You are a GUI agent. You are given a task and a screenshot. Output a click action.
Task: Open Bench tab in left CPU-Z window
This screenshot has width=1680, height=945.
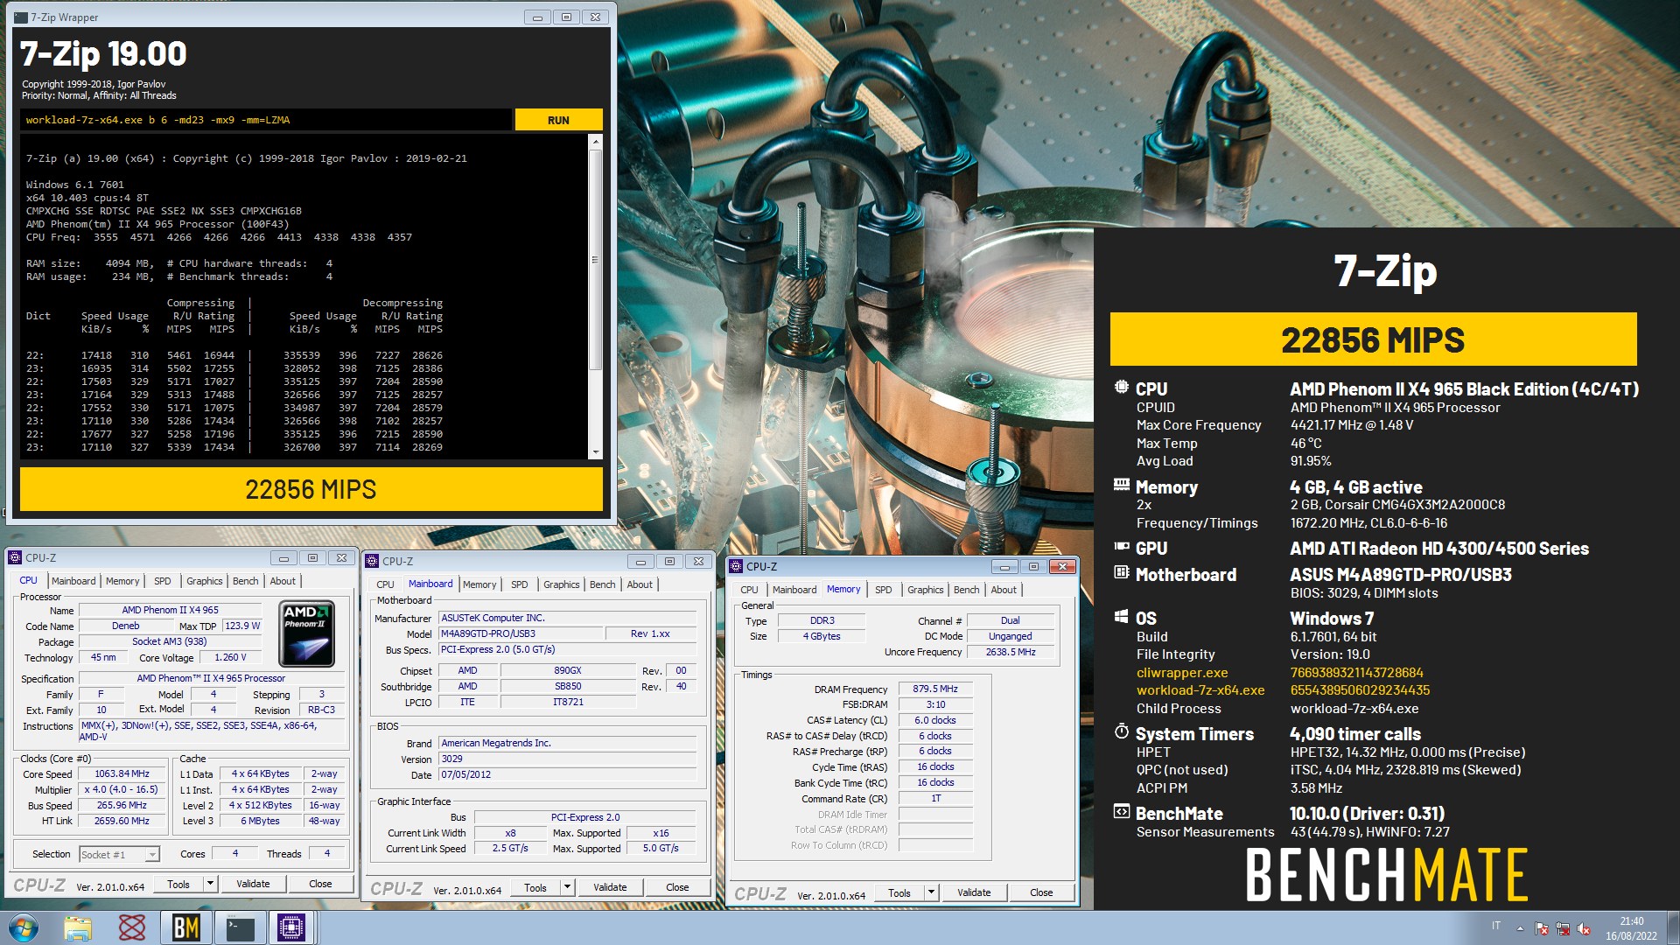245,581
